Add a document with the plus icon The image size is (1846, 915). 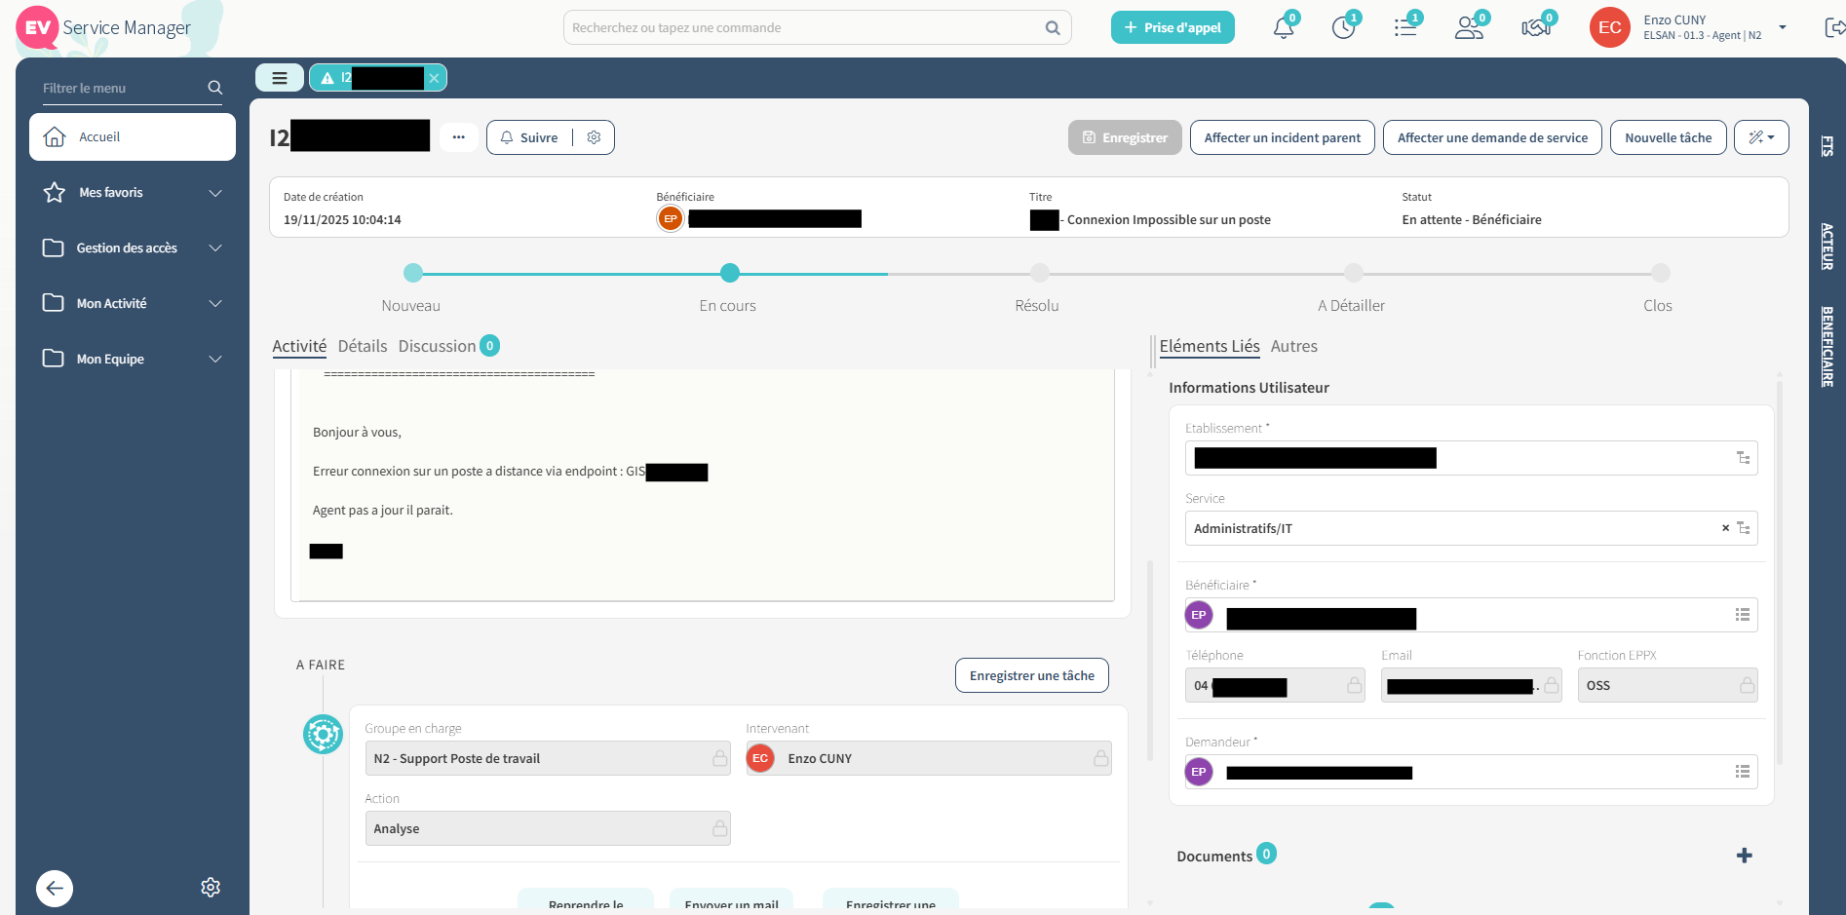tap(1745, 856)
